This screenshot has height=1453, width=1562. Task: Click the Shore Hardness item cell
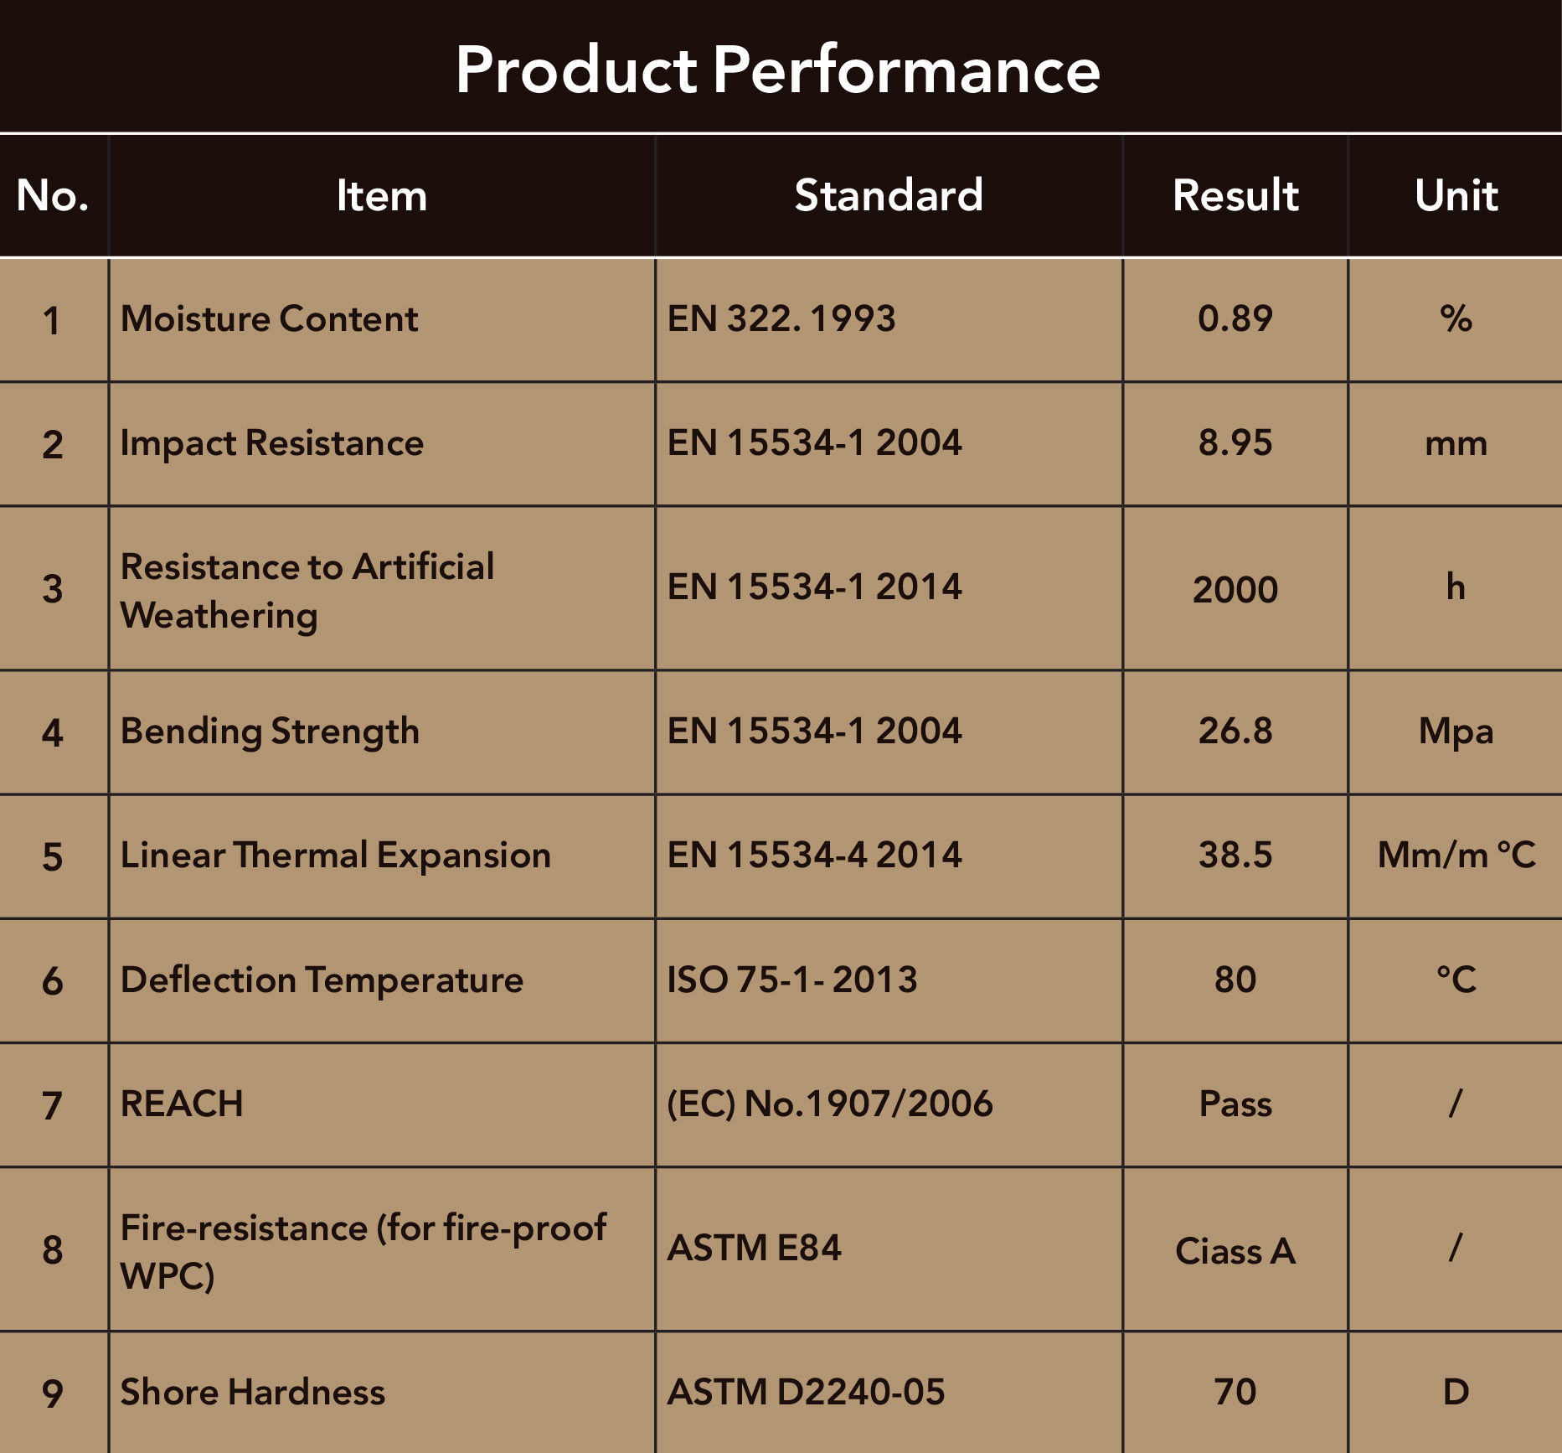coord(253,1393)
